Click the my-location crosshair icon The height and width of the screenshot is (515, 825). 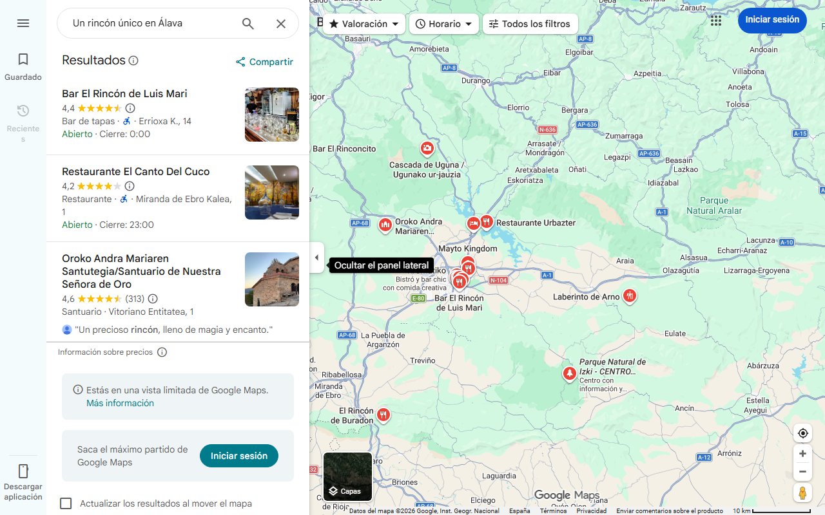click(x=802, y=433)
